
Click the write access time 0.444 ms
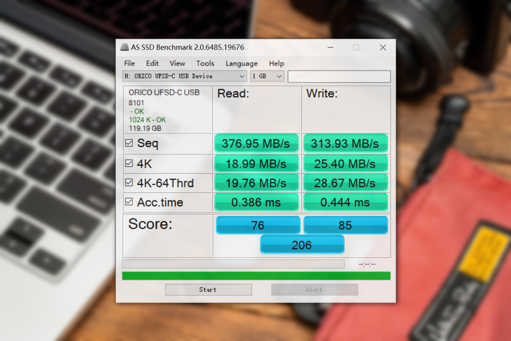coord(345,202)
